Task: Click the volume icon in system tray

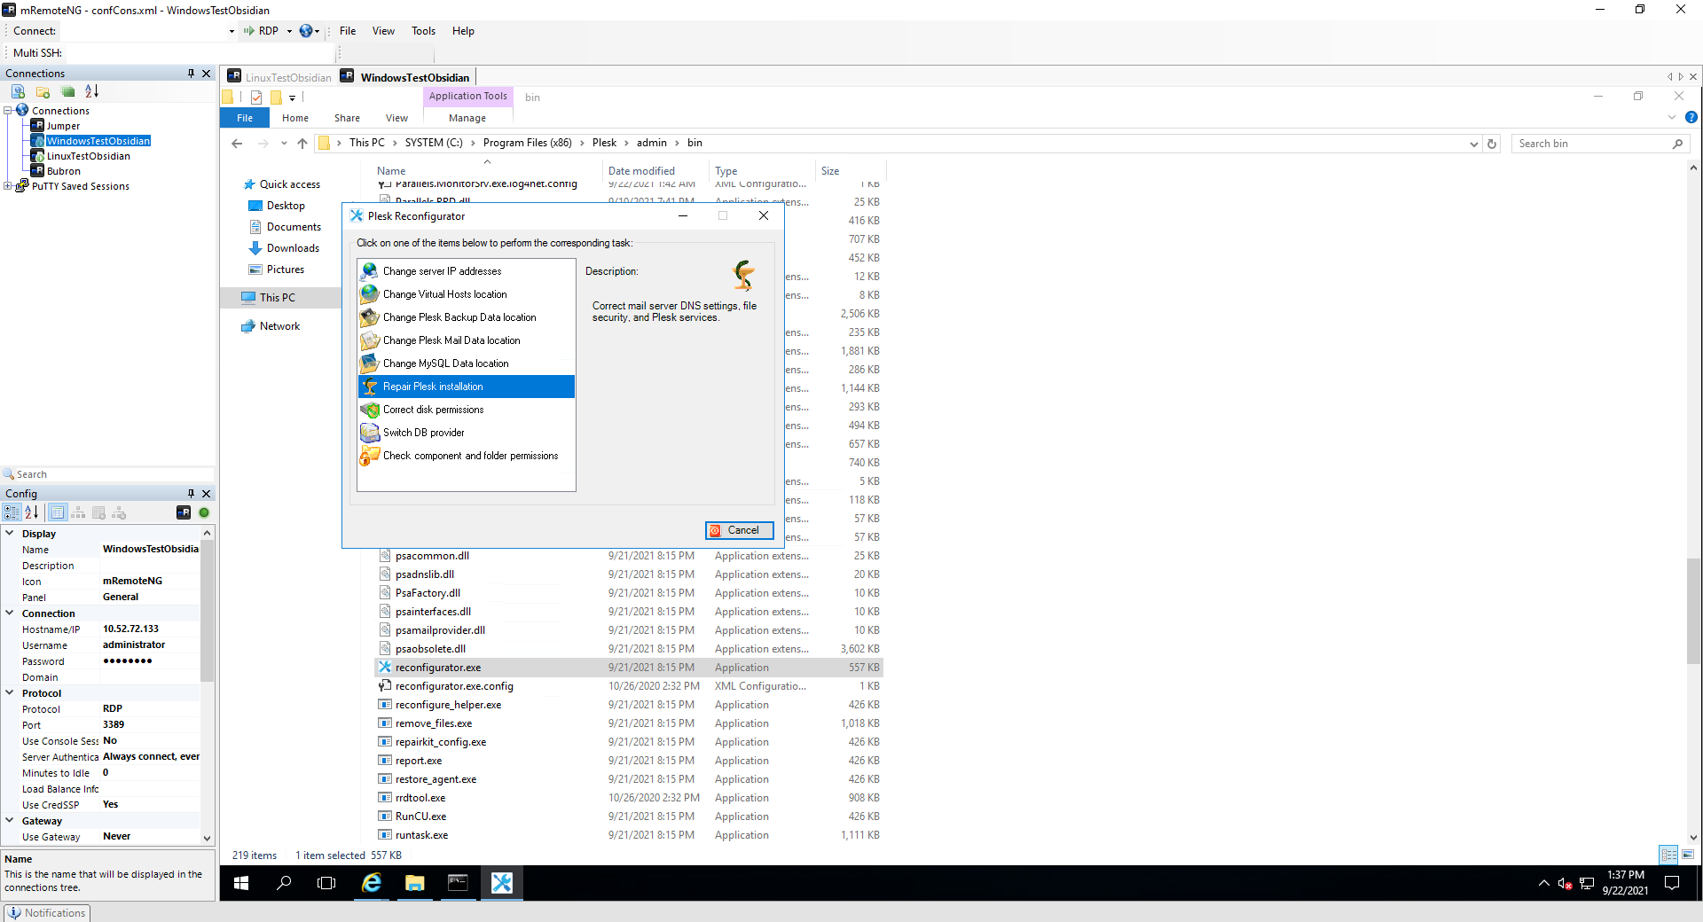Action: [x=1566, y=883]
